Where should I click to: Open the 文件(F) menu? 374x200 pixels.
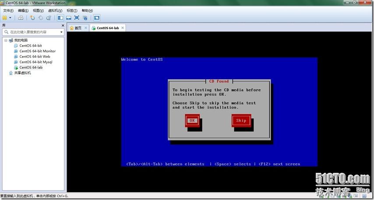tap(8, 11)
